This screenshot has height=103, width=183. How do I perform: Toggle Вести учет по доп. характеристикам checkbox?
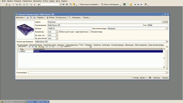(60, 32)
